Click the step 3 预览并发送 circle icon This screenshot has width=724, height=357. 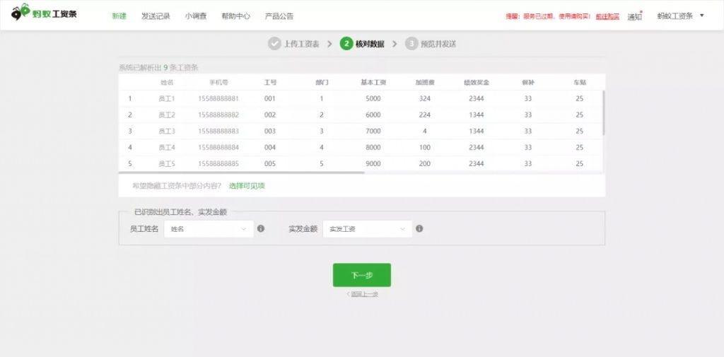tap(411, 44)
